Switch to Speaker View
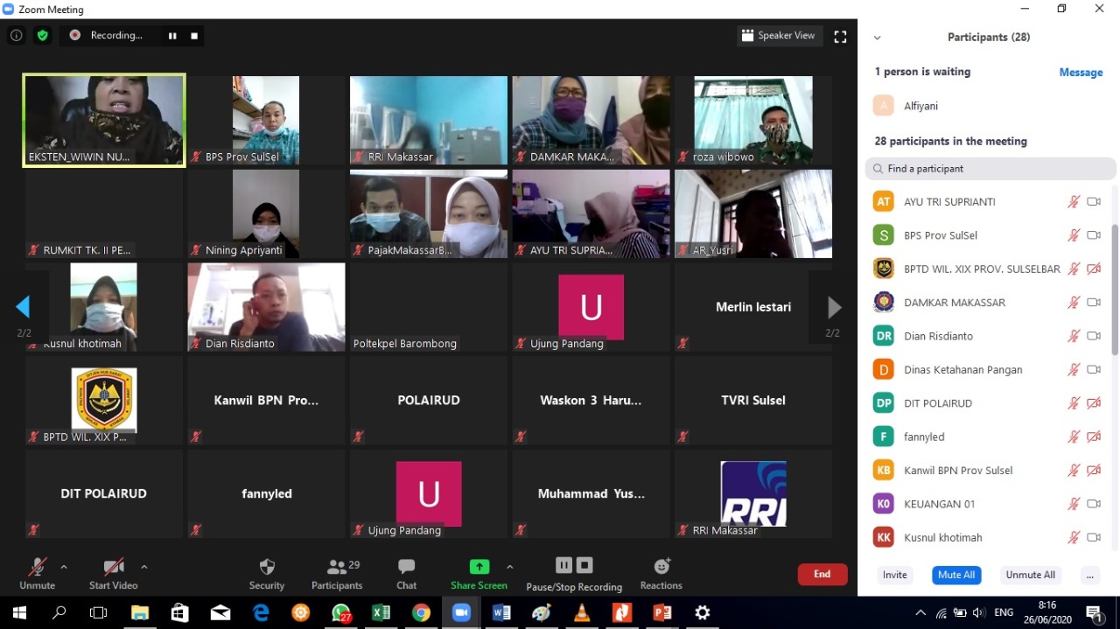1120x629 pixels. click(x=778, y=36)
